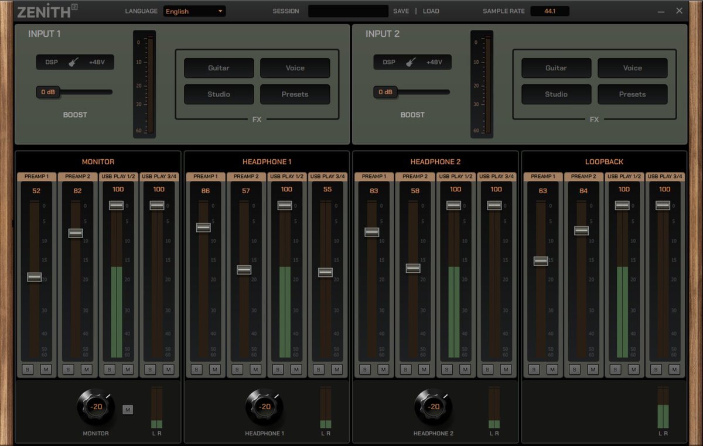Solo Preamp 1 in the Monitor mixer

tap(27, 369)
